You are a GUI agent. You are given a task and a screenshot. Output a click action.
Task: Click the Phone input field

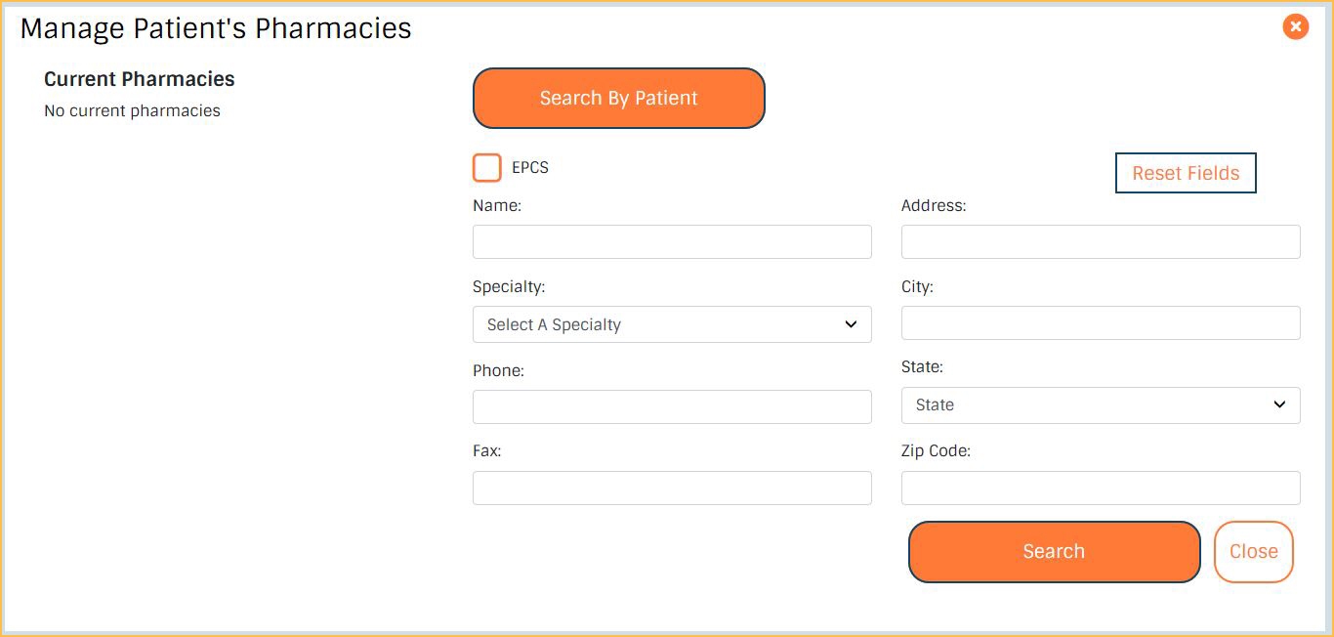tap(672, 406)
